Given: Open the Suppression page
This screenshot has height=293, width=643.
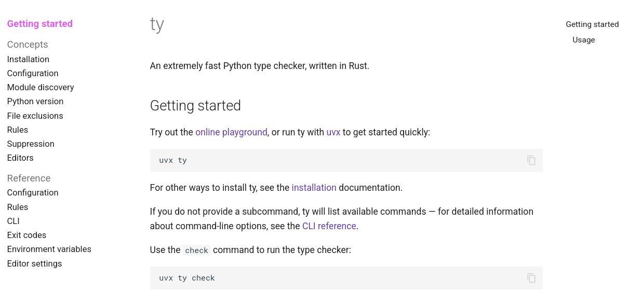Looking at the screenshot, I should (31, 144).
